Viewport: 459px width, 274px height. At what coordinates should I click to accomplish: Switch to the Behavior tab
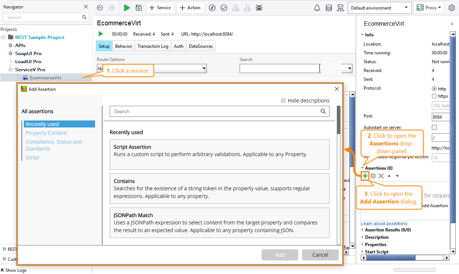click(x=124, y=46)
